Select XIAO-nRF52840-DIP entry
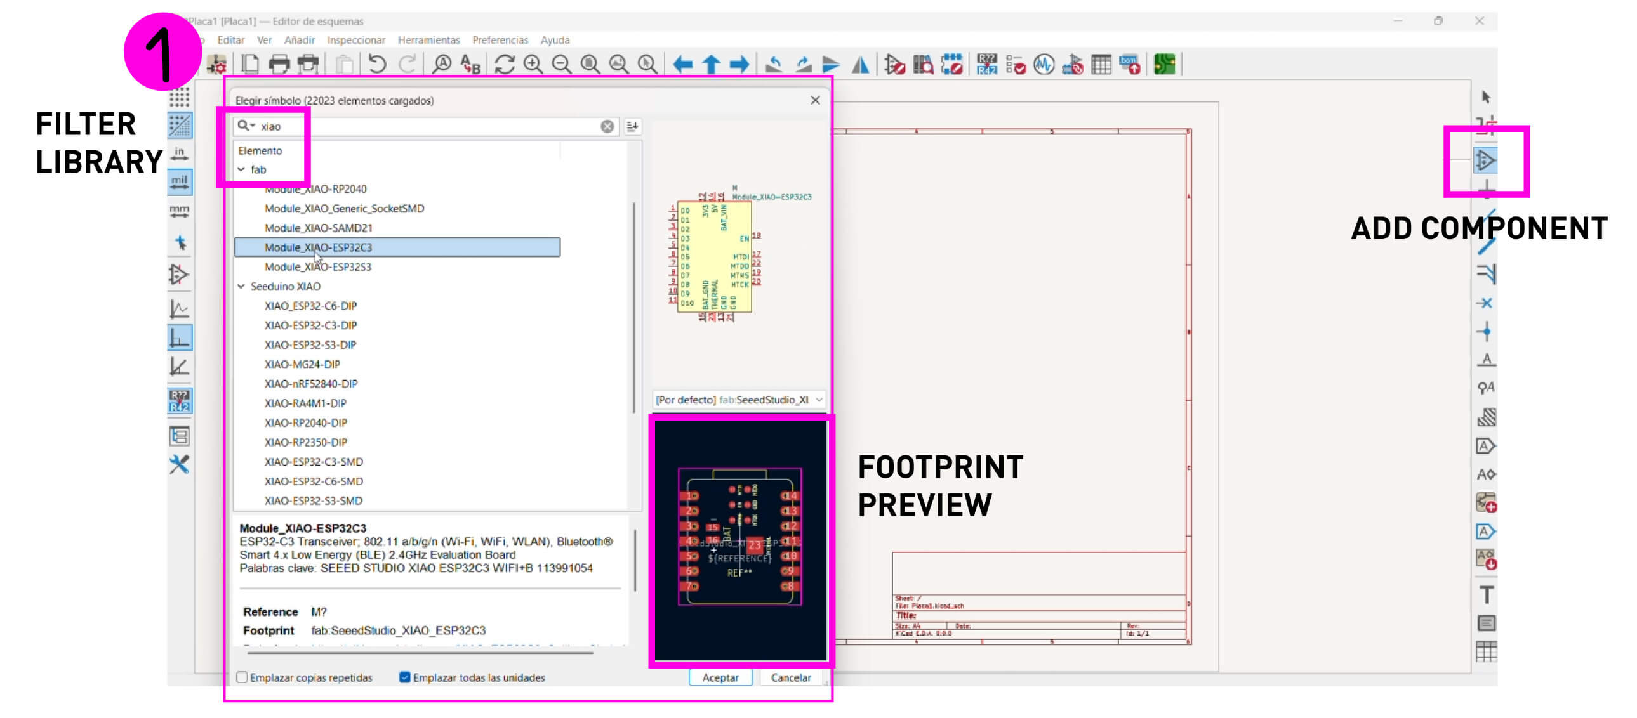 [x=311, y=384]
